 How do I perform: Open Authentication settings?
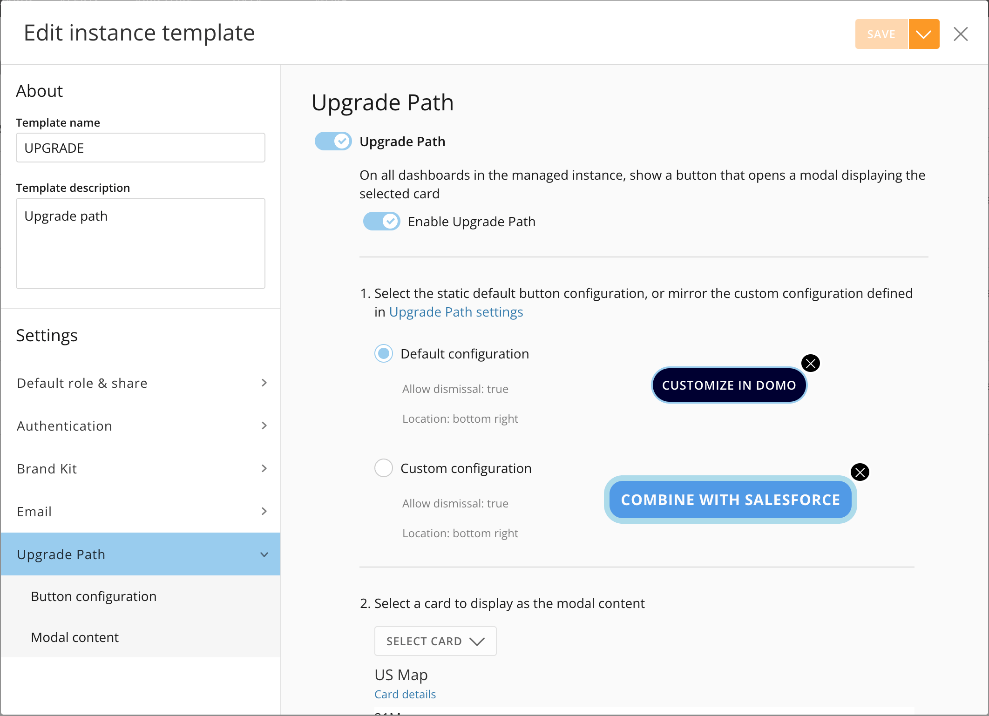click(x=141, y=426)
